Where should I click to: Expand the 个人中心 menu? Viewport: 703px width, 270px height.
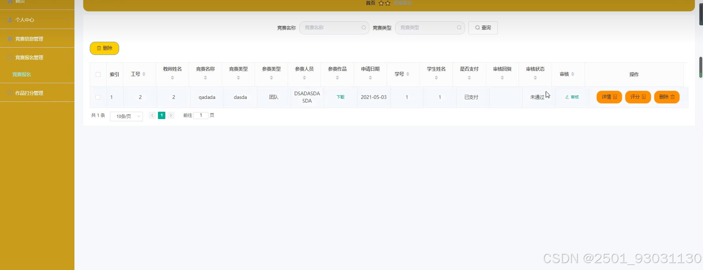[37, 20]
